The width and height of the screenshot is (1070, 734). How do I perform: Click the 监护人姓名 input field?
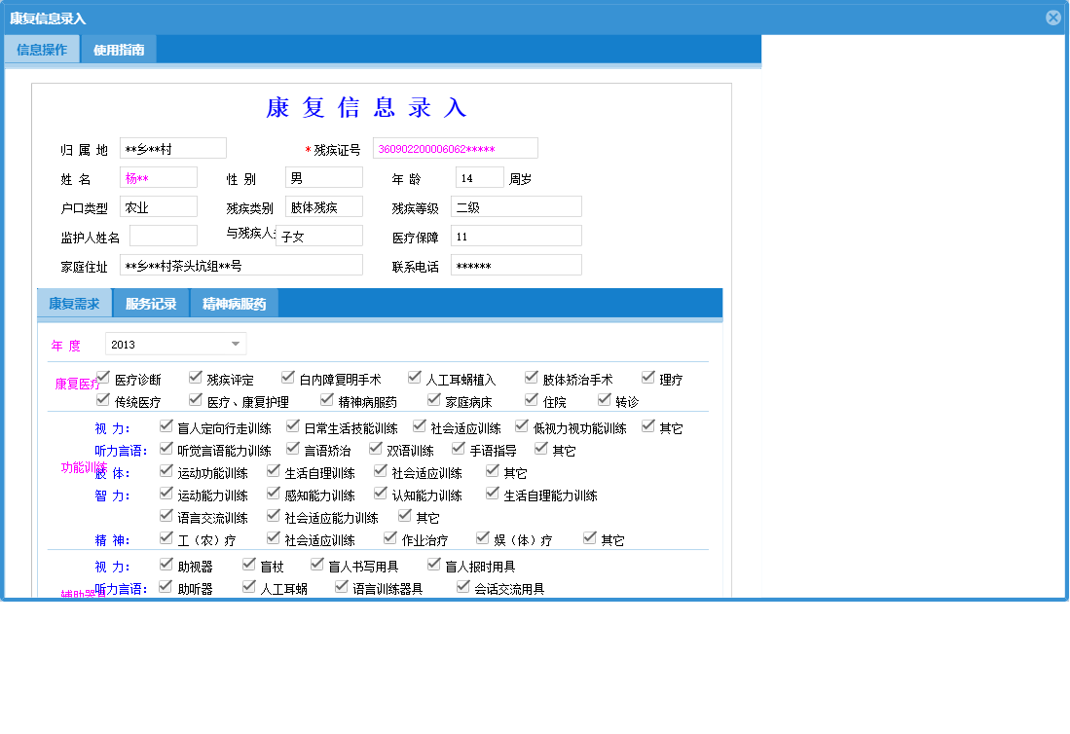(163, 235)
